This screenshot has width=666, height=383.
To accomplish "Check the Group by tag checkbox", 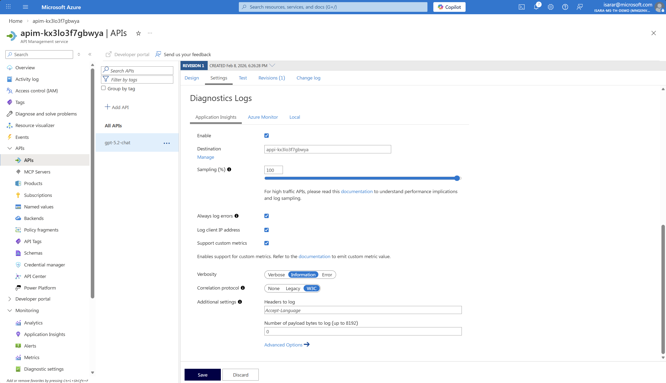I will [103, 88].
